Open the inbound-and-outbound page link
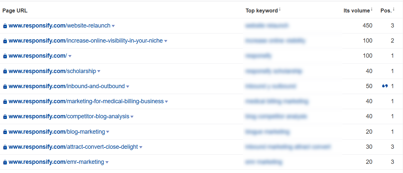Viewport: 403px width, 173px height. tap(67, 86)
